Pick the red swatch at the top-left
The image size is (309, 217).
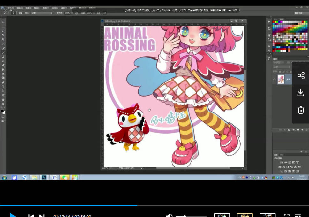pyautogui.click(x=274, y=22)
